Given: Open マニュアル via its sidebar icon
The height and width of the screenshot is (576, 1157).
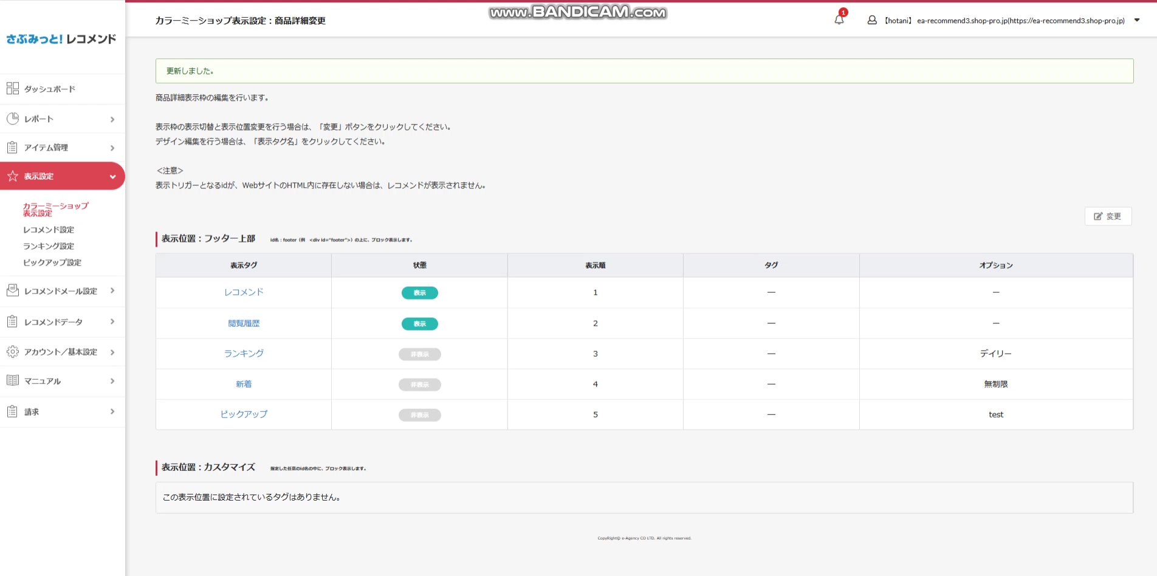Looking at the screenshot, I should [12, 381].
